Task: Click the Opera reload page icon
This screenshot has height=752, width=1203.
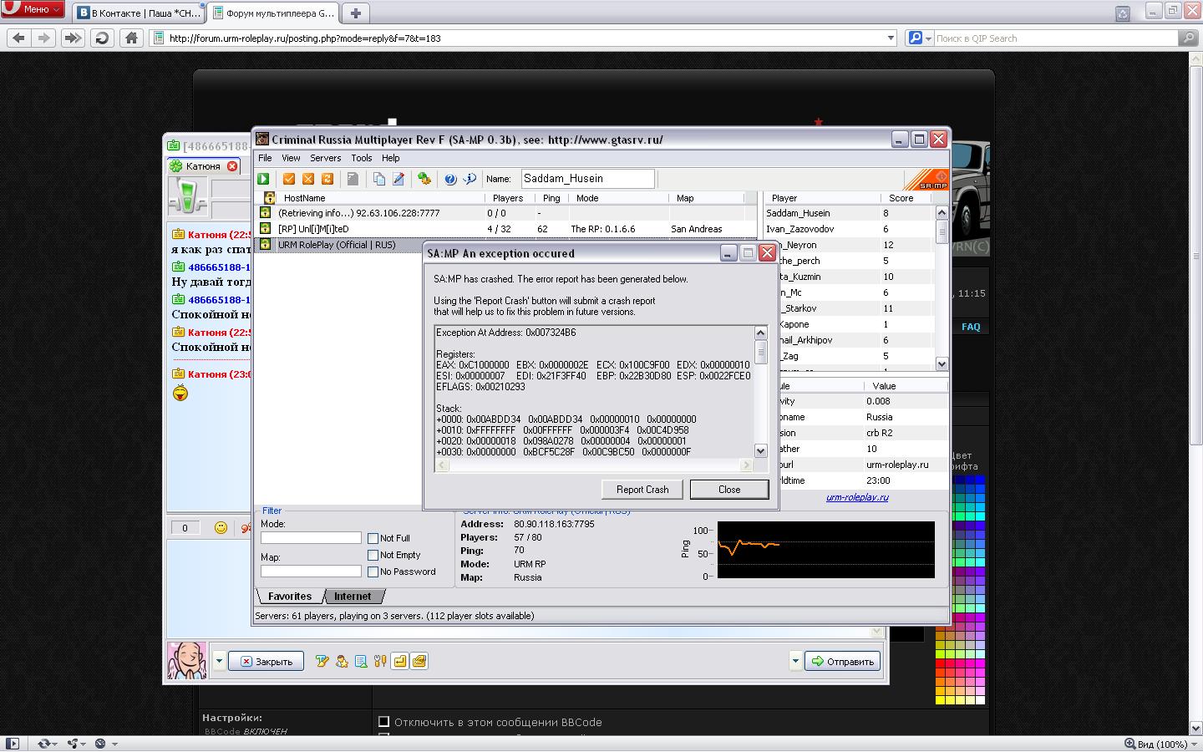Action: coord(102,38)
